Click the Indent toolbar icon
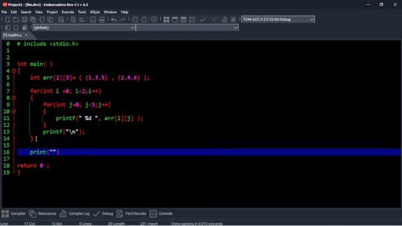The image size is (402, 226). pyautogui.click(x=135, y=19)
